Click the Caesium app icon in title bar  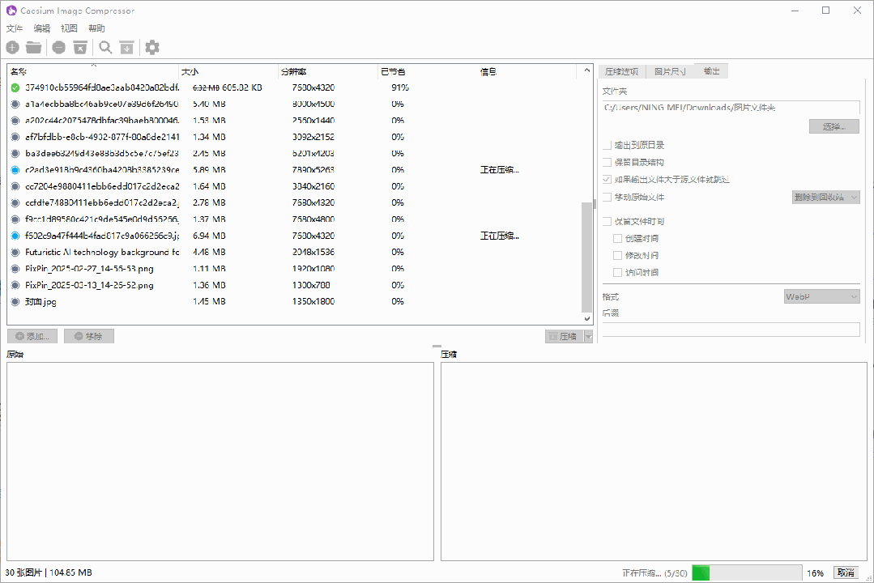(11, 10)
